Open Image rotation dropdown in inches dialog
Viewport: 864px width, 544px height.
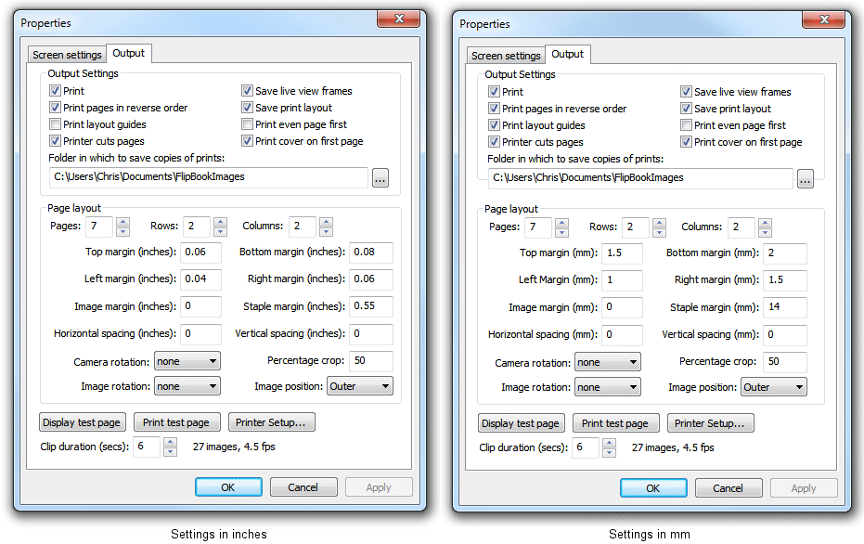click(187, 386)
